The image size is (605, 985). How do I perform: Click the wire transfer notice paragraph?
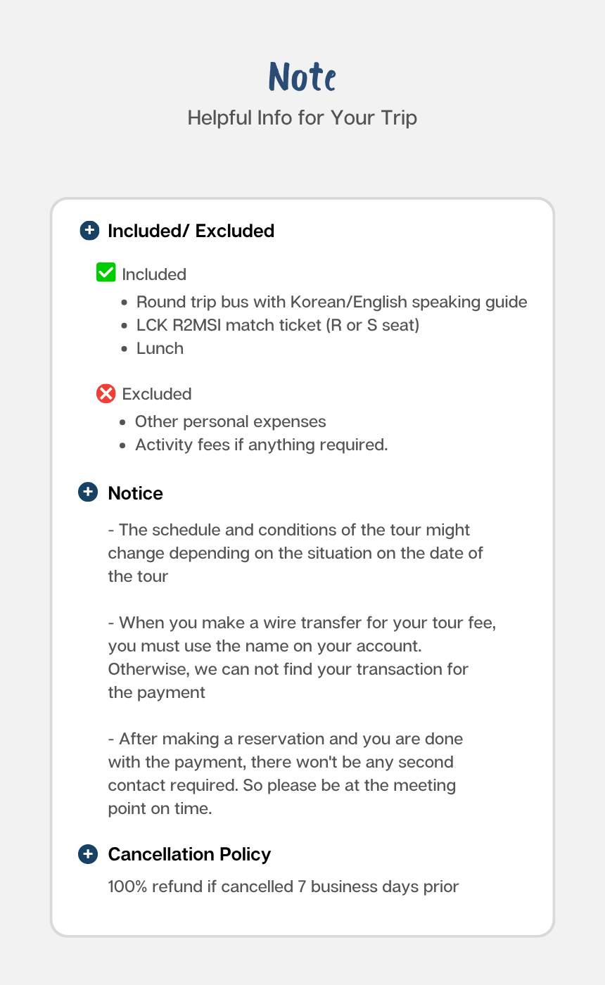302,658
